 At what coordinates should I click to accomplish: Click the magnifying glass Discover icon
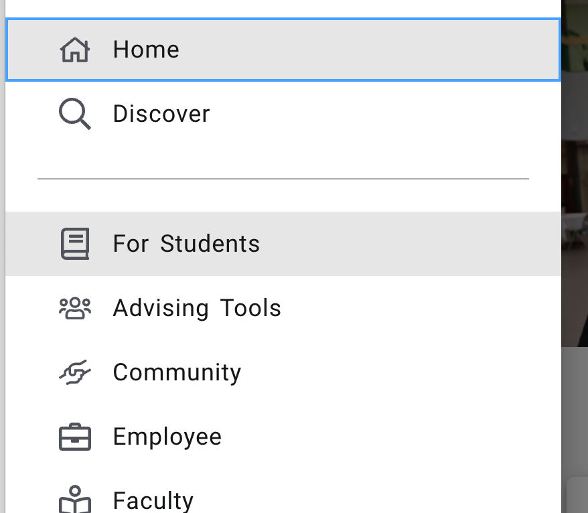click(75, 114)
